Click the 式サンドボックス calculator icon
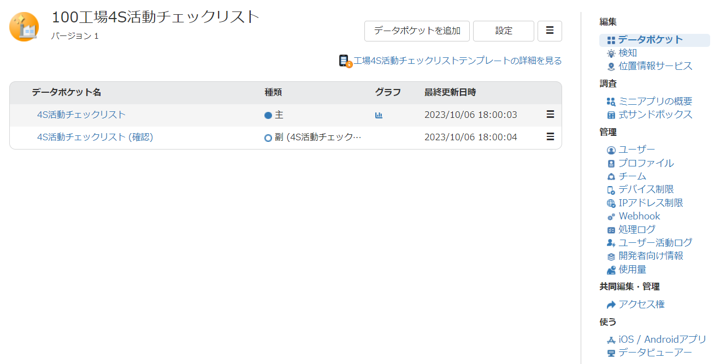This screenshot has width=720, height=364. (611, 115)
